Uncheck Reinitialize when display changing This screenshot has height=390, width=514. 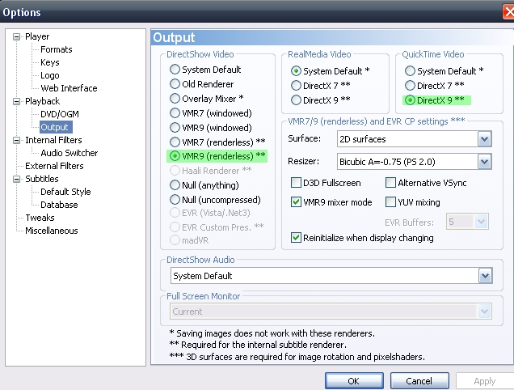(296, 237)
